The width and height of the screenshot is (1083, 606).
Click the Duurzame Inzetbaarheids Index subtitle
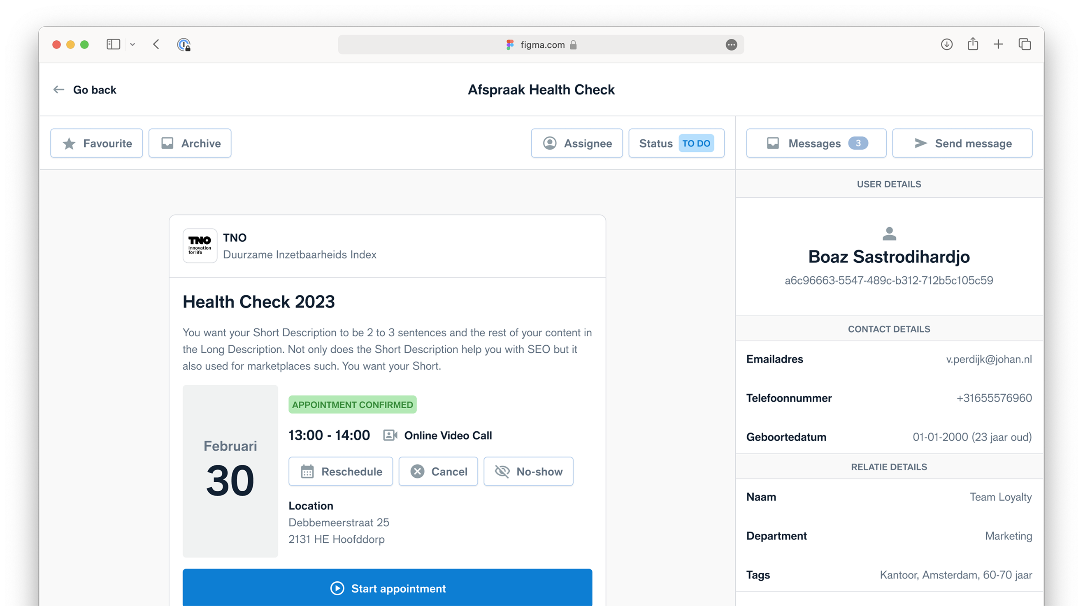[x=299, y=254]
